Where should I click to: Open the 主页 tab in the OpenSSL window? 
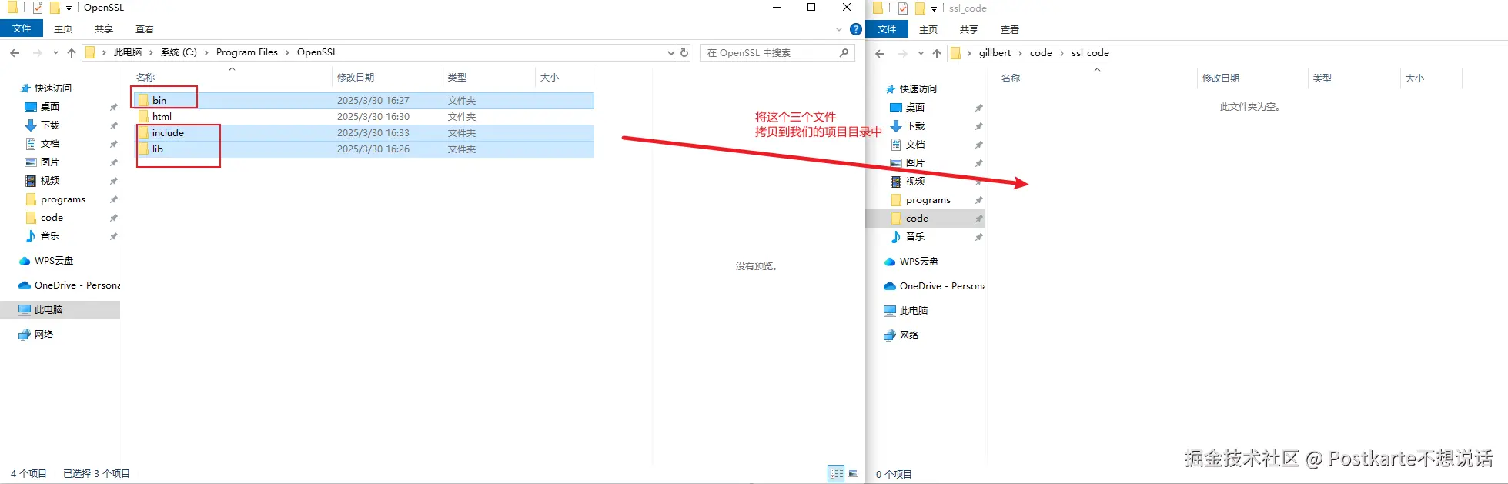63,29
